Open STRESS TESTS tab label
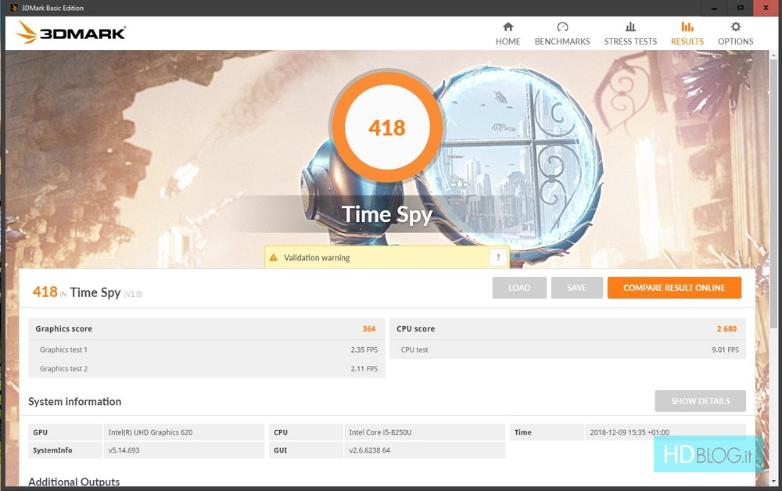Screen dimensions: 782x491 click(x=630, y=41)
